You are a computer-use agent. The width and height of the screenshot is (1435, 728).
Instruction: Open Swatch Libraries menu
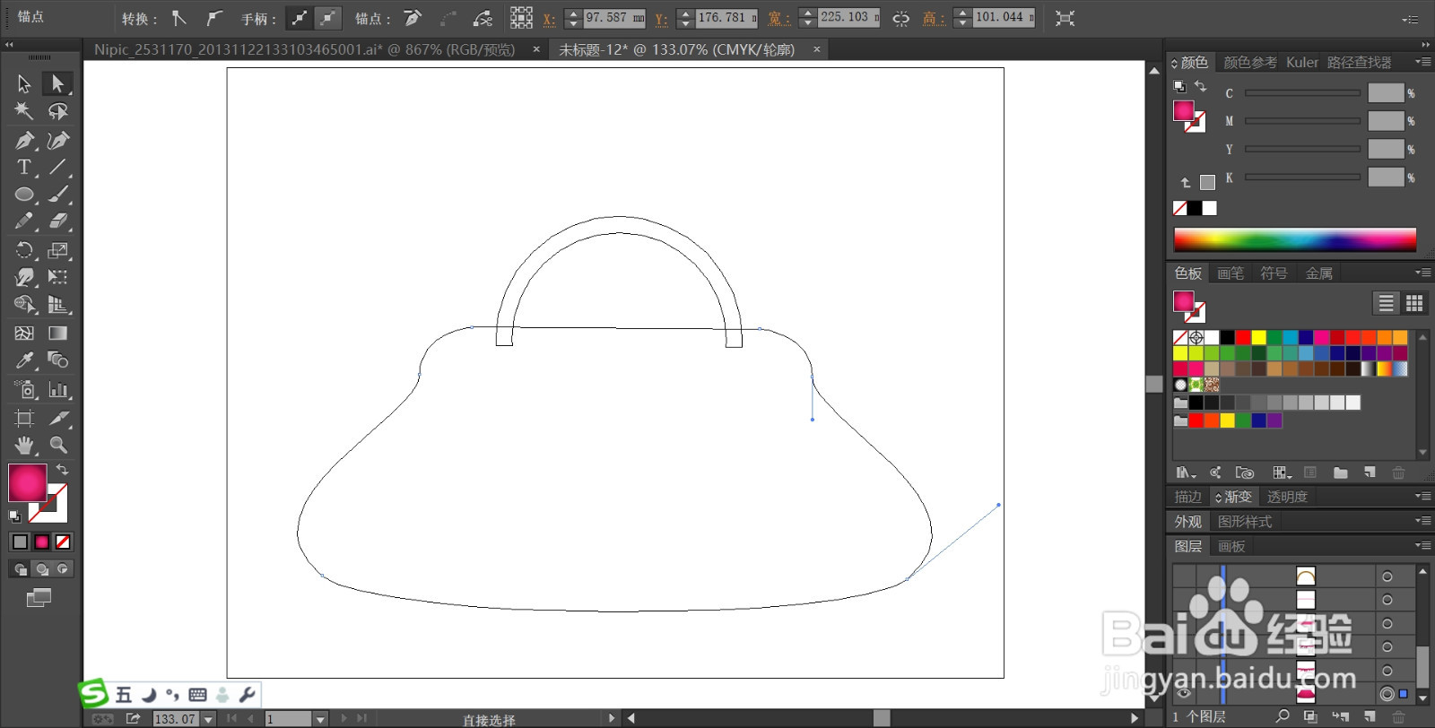pos(1186,472)
